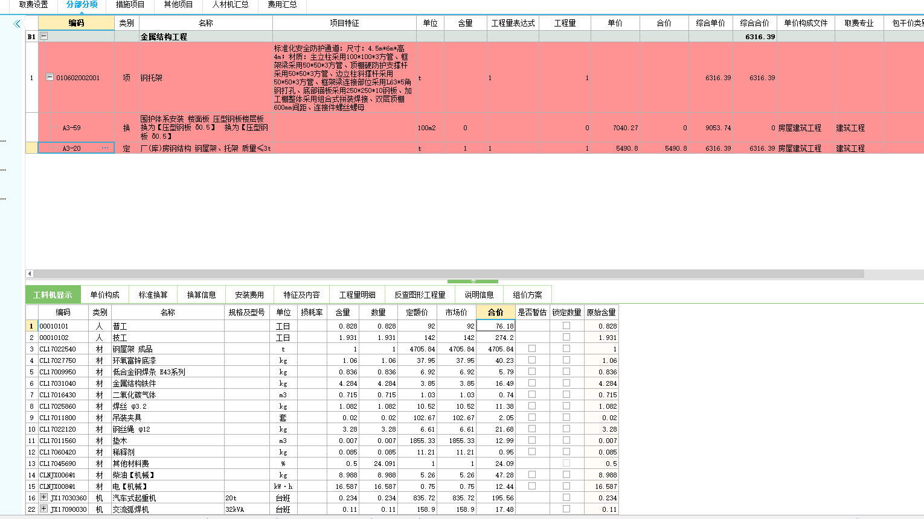Click the 损耗率 column header

pyautogui.click(x=312, y=312)
